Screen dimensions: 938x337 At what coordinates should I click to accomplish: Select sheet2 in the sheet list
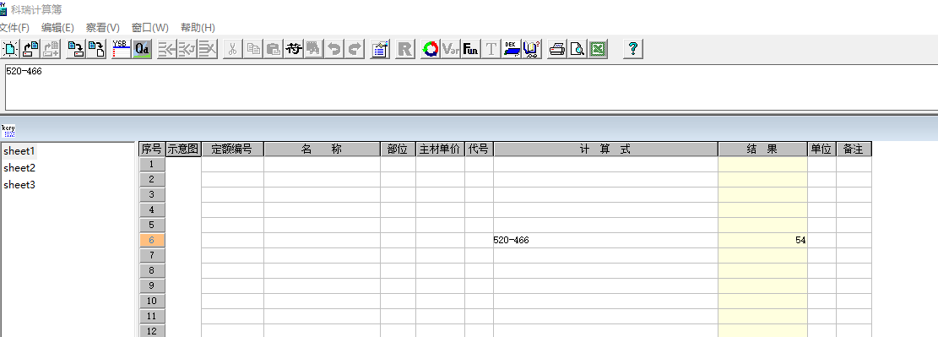19,168
